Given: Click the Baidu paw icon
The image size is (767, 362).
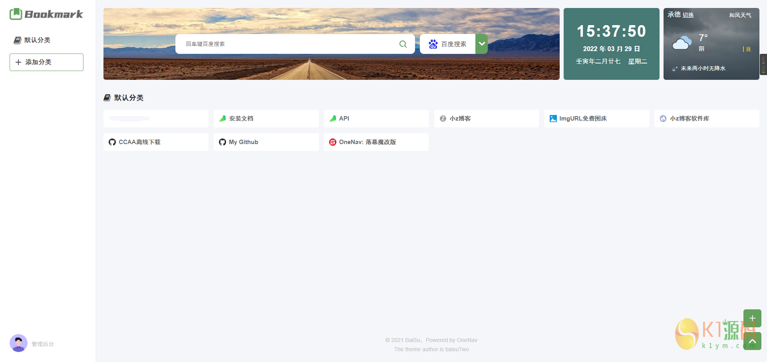Looking at the screenshot, I should click(x=433, y=44).
